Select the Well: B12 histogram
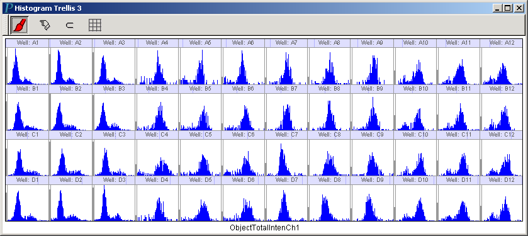The image size is (528, 236). (x=502, y=112)
